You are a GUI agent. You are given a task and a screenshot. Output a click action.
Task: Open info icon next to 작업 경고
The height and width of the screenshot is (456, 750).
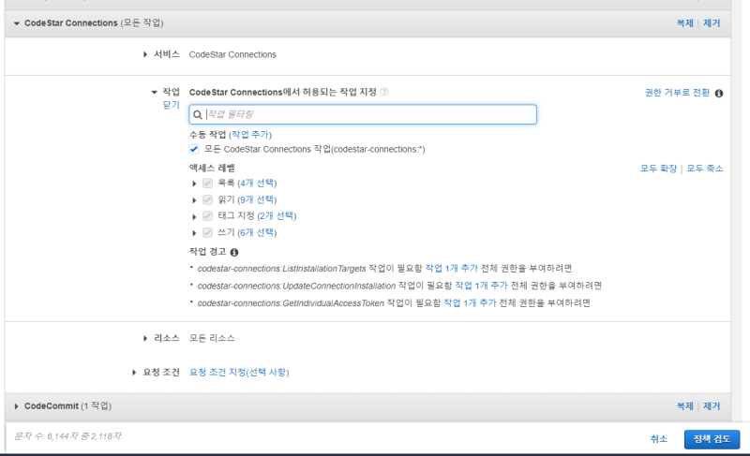tap(234, 252)
